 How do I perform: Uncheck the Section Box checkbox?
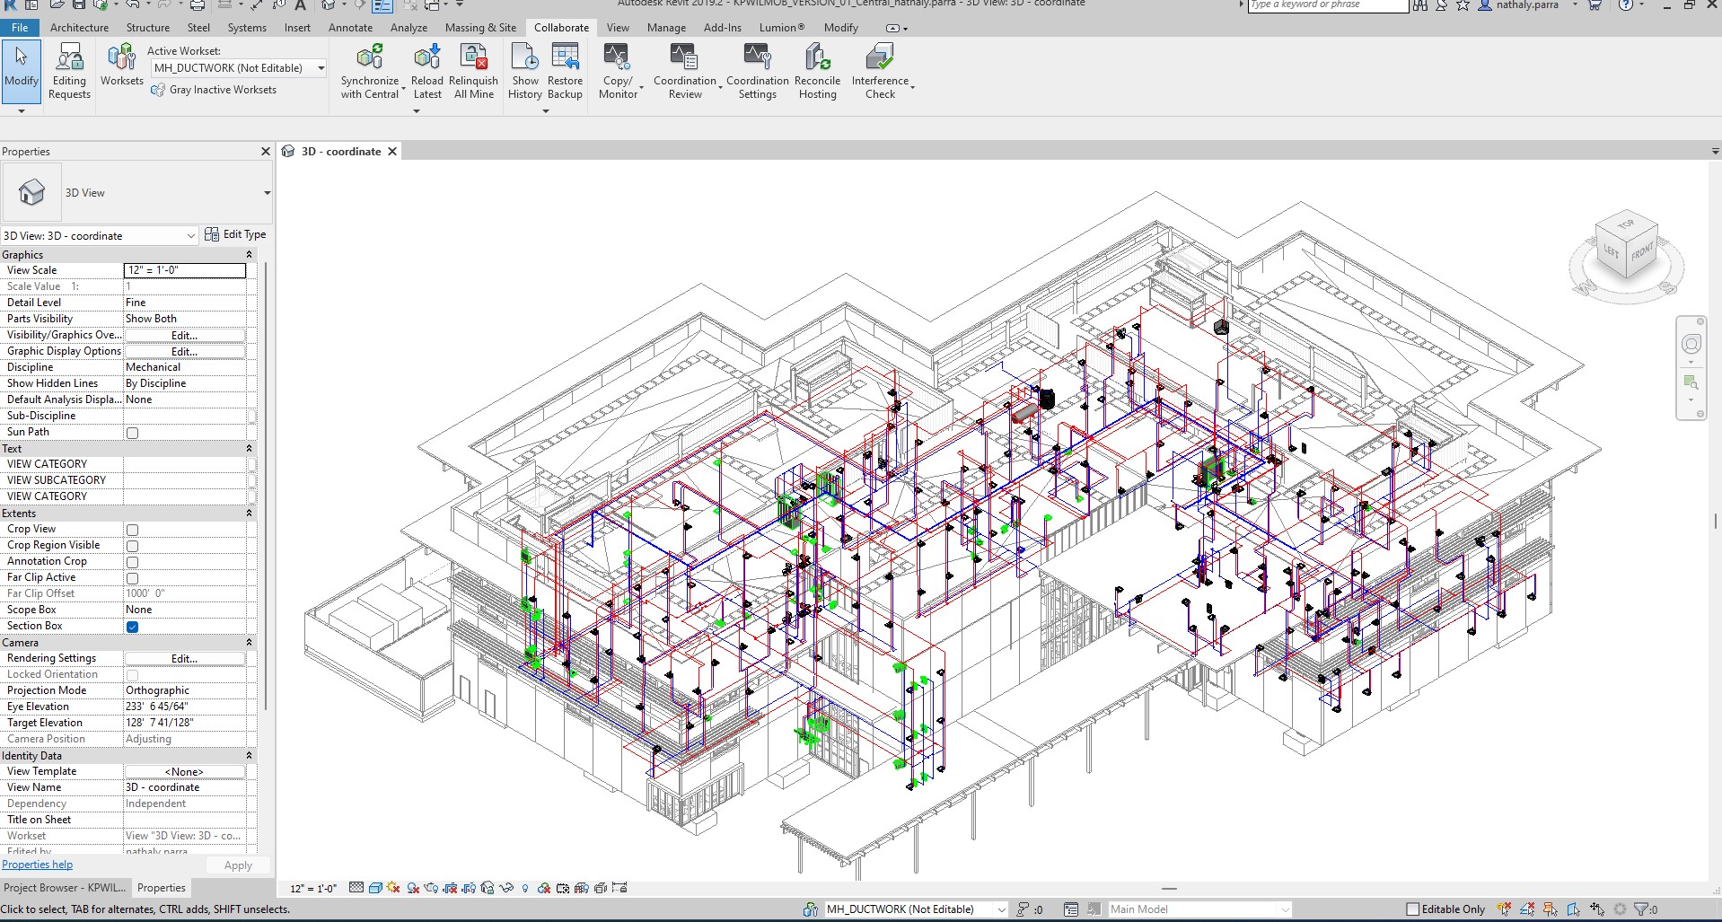click(x=133, y=627)
